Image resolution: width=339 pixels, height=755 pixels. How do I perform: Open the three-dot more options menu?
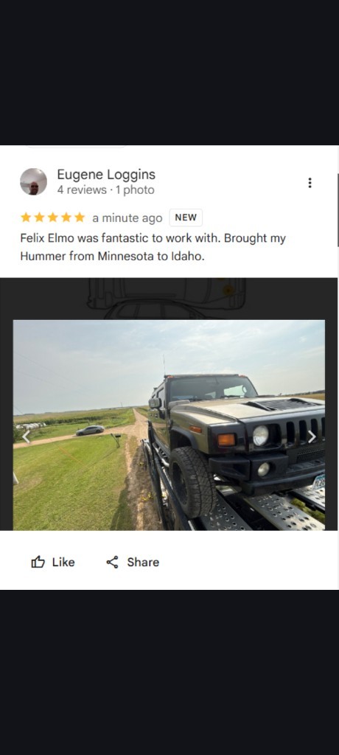(x=310, y=183)
